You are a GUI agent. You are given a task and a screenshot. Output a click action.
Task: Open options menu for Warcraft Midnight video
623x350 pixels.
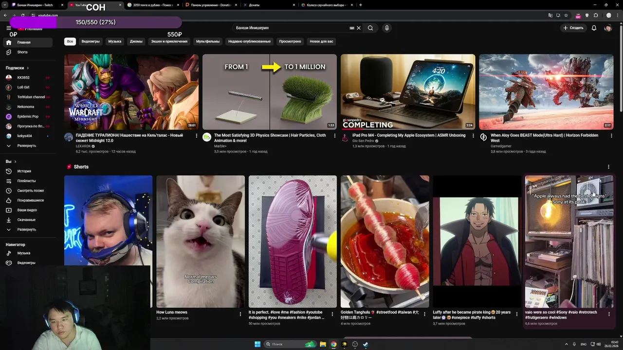tap(197, 136)
